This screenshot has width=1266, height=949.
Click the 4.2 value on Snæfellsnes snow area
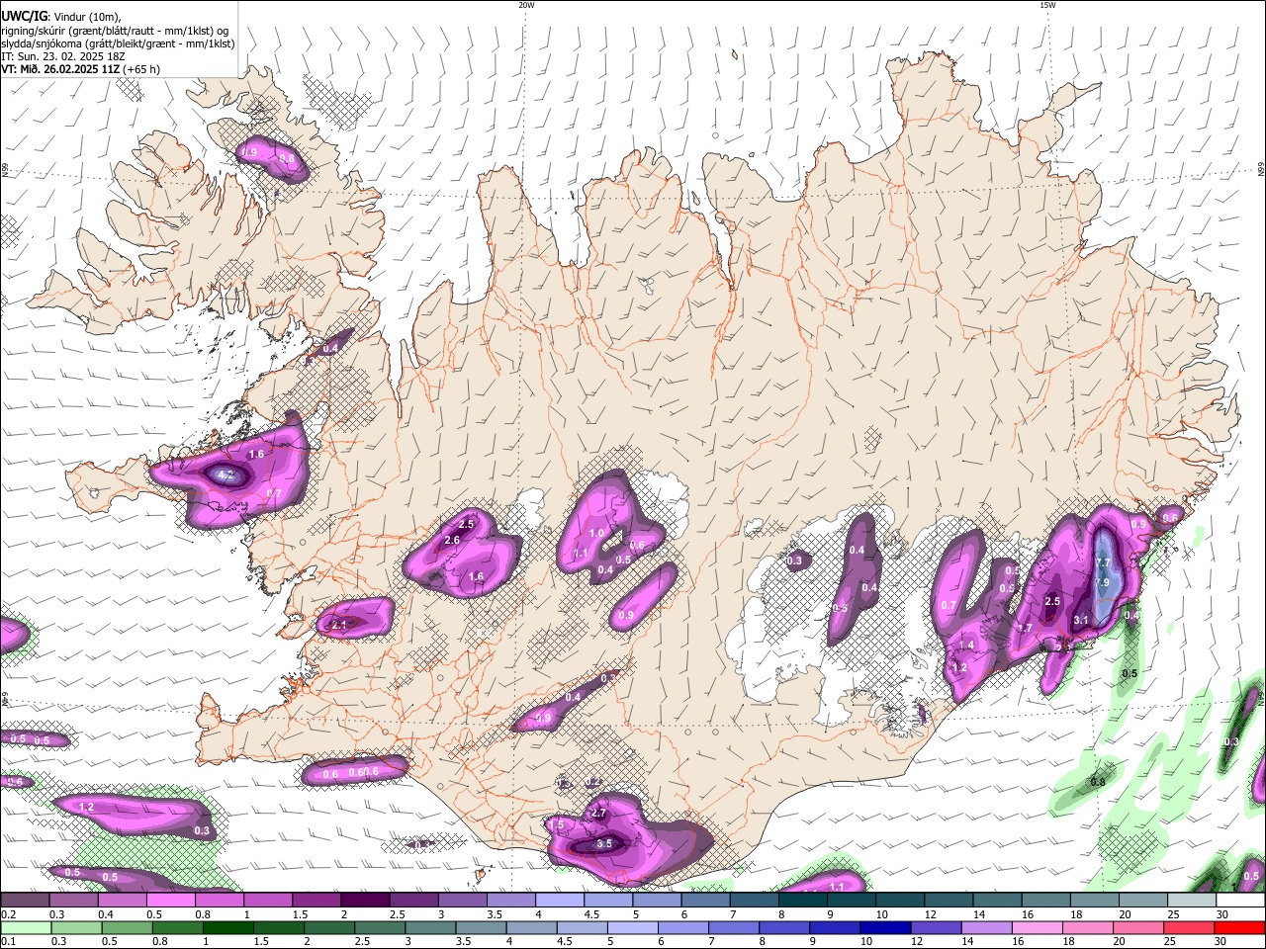[226, 475]
